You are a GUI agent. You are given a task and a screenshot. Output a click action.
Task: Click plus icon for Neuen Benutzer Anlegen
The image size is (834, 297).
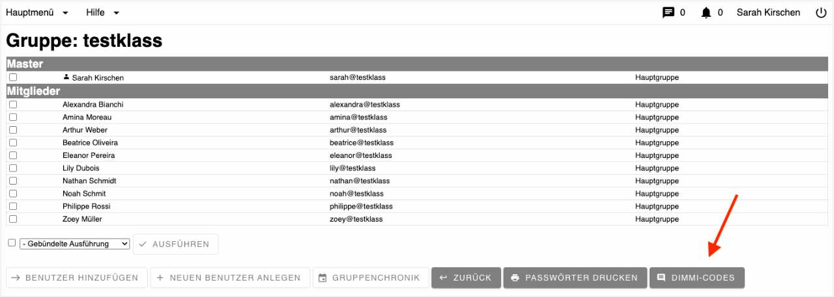point(160,278)
